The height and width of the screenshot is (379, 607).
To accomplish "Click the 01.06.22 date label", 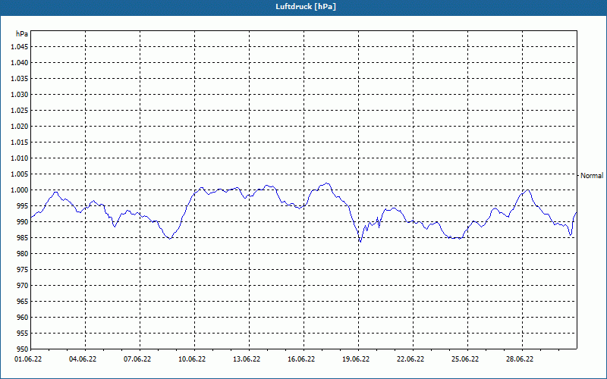I will click(28, 359).
